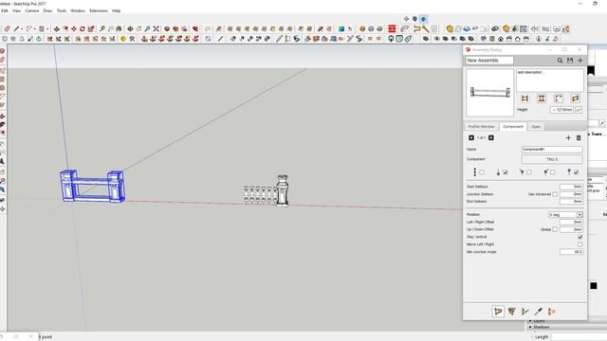Click the first assembly alignment icon under description
The image size is (607, 341).
(524, 99)
